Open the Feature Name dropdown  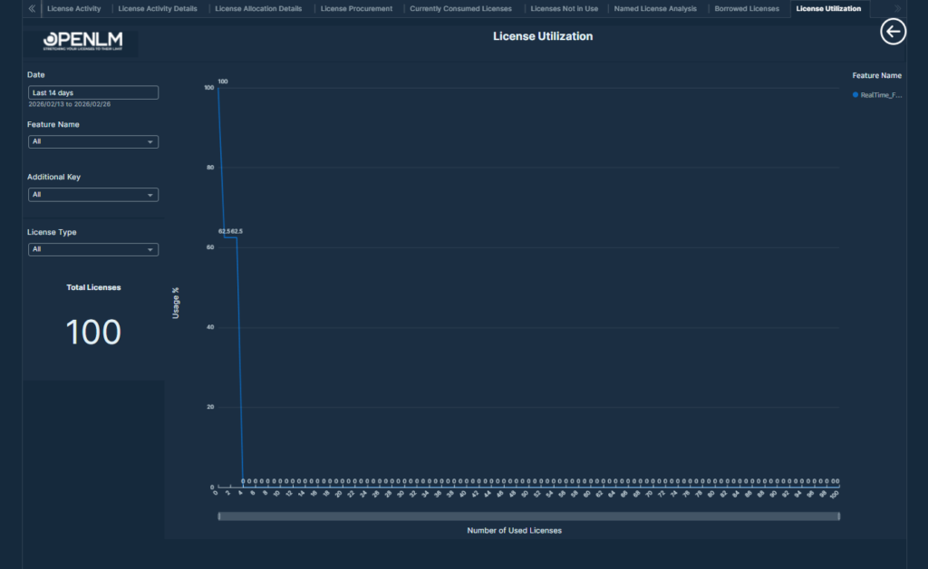93,141
